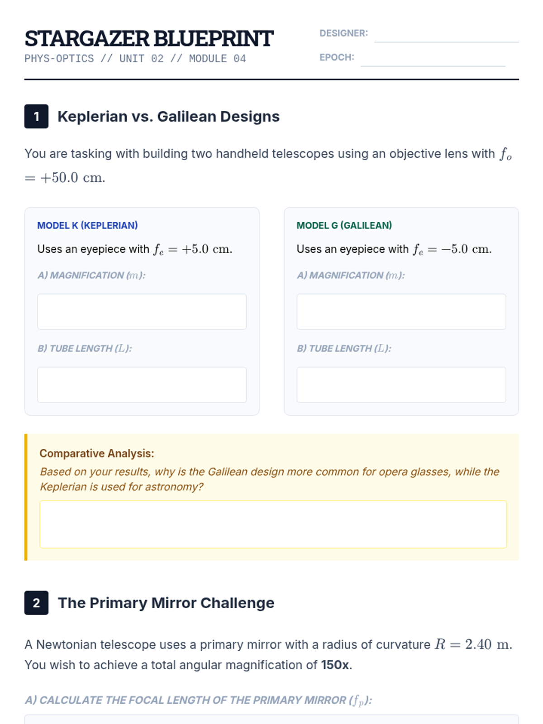
Task: Click the PHYS-OPTICS unit module subtitle
Action: tap(135, 59)
